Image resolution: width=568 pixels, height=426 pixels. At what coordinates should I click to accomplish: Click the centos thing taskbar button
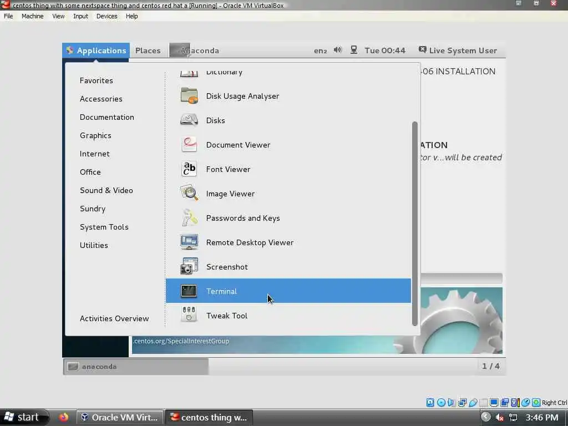pos(209,417)
